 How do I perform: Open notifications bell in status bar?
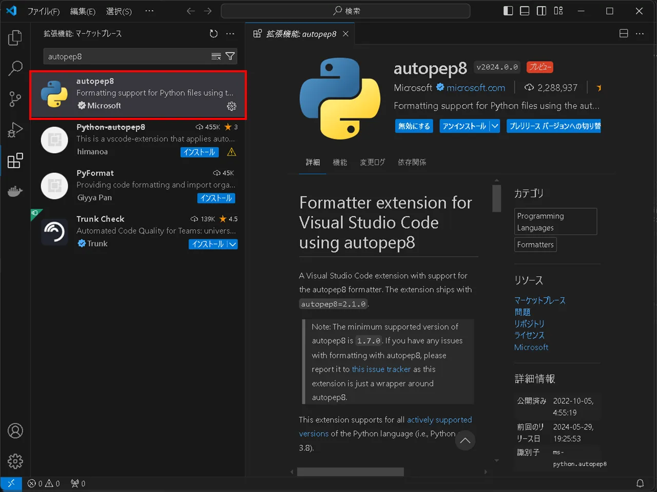pos(640,483)
